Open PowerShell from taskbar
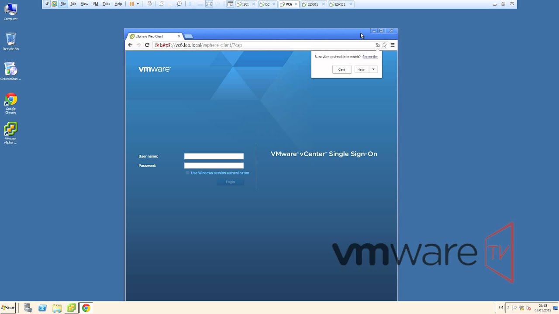Image resolution: width=559 pixels, height=314 pixels. pos(42,308)
